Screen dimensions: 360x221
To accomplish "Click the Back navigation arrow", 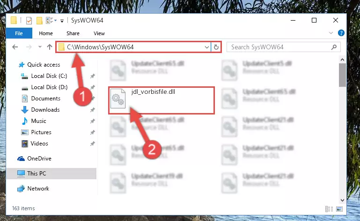I will [15, 47].
